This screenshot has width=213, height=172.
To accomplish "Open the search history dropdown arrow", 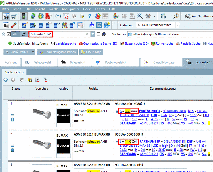I will coord(93,34).
